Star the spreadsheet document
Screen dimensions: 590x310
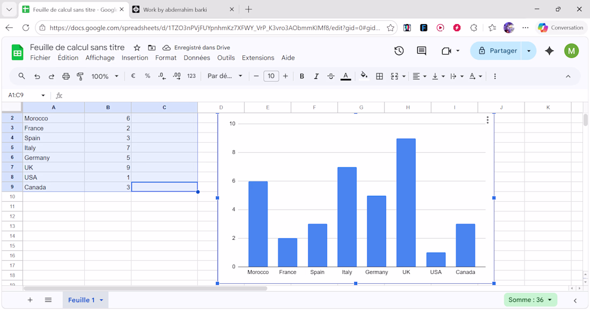coord(137,48)
